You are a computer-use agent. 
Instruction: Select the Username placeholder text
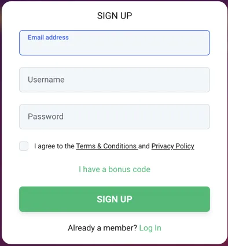(x=46, y=80)
